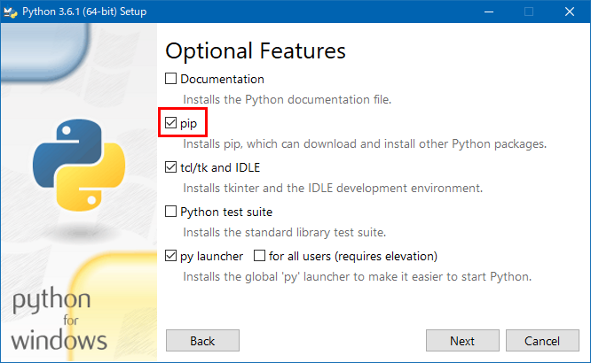The height and width of the screenshot is (363, 591).
Task: Click the global 'py' launcher description
Action: [357, 276]
